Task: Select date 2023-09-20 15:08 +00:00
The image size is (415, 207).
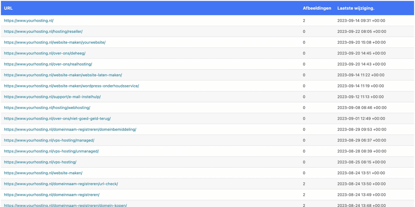Action: coord(362,42)
